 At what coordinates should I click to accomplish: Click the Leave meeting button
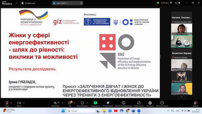(195, 103)
